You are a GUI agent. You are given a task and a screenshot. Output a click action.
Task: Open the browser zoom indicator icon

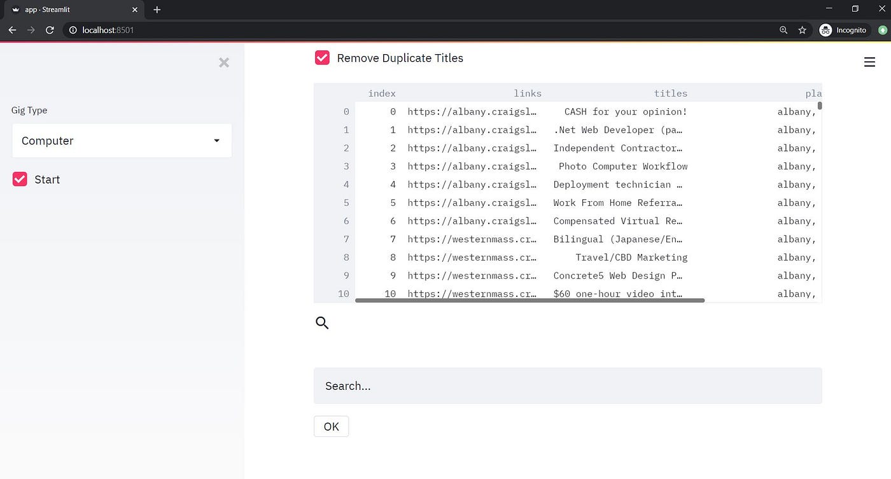(x=783, y=30)
